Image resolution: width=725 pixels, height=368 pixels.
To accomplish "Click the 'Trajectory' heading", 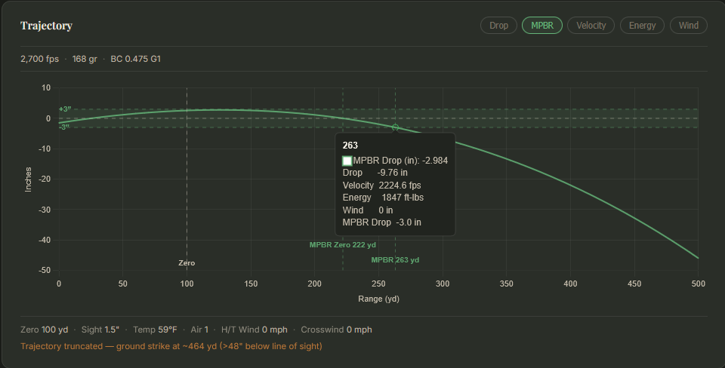I will (x=46, y=26).
